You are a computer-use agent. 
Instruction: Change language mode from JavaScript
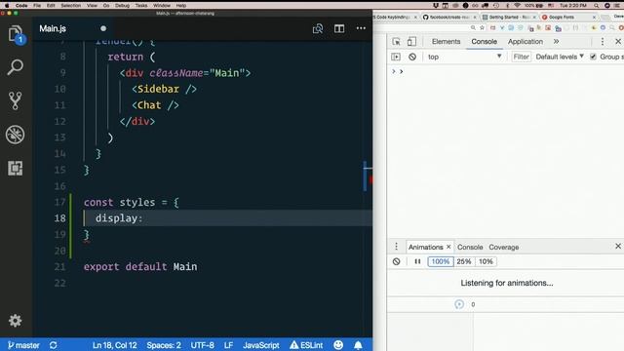point(261,345)
